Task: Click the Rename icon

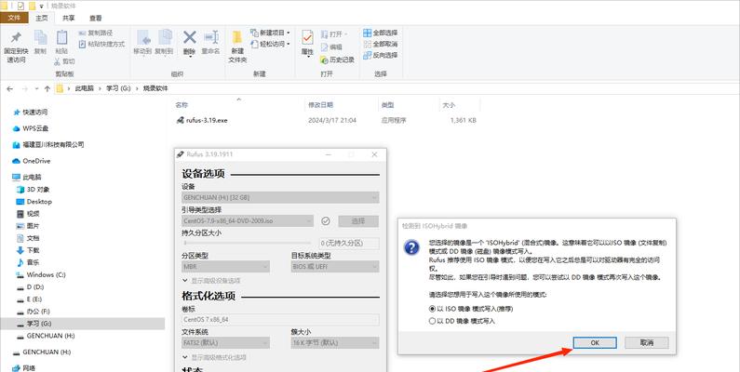Action: click(x=211, y=38)
